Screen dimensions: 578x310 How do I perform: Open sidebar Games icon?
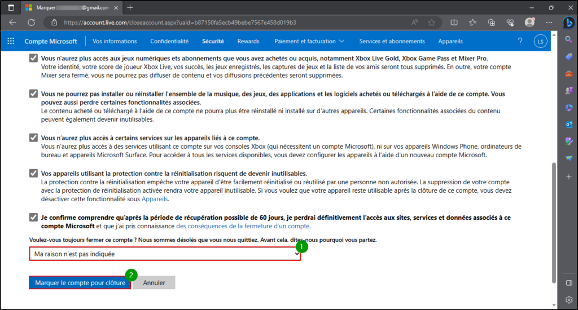(x=569, y=91)
